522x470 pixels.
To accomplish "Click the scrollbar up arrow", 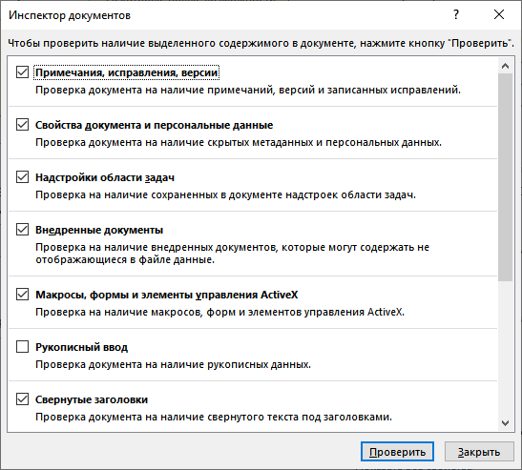I will [505, 66].
